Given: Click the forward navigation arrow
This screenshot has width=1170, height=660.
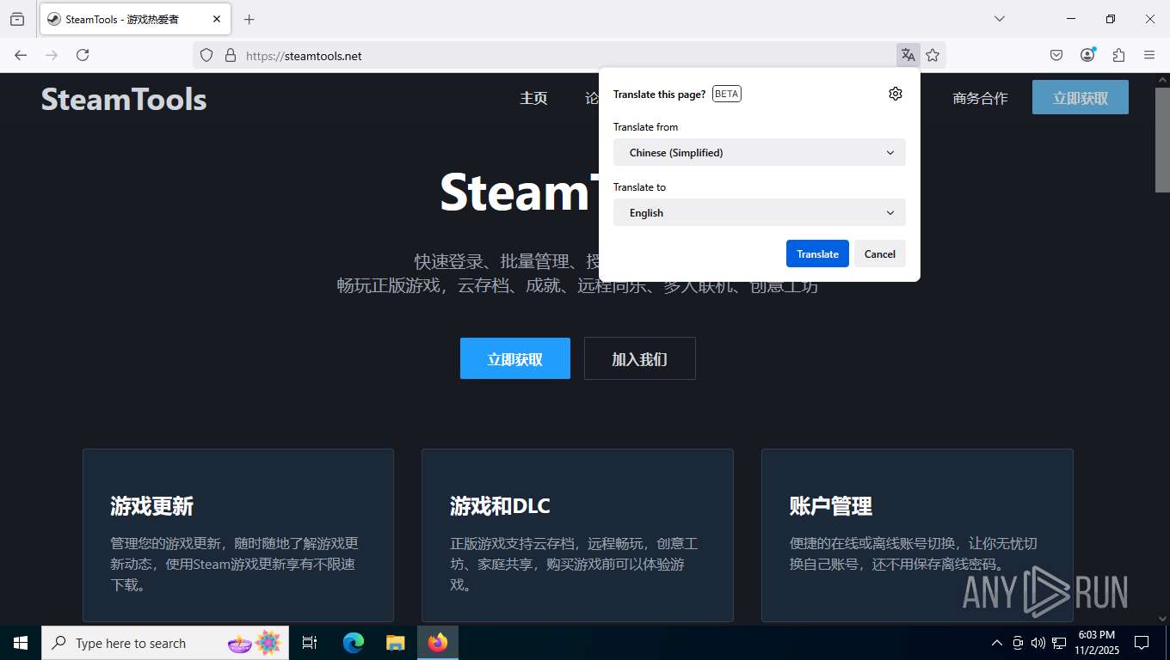Looking at the screenshot, I should click(x=52, y=55).
